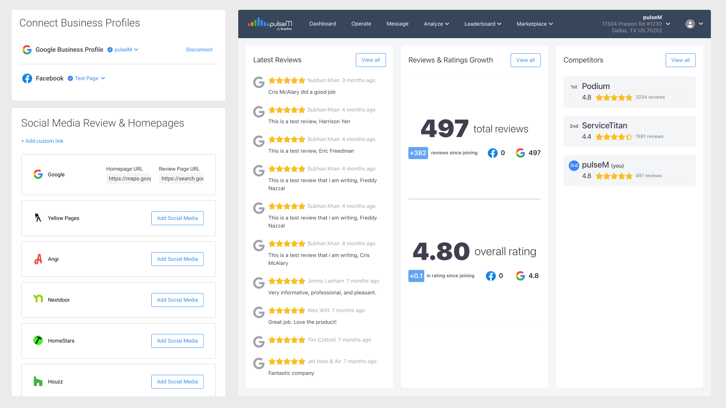Click '3234 reviews' text under Podium
The width and height of the screenshot is (726, 408).
point(650,97)
